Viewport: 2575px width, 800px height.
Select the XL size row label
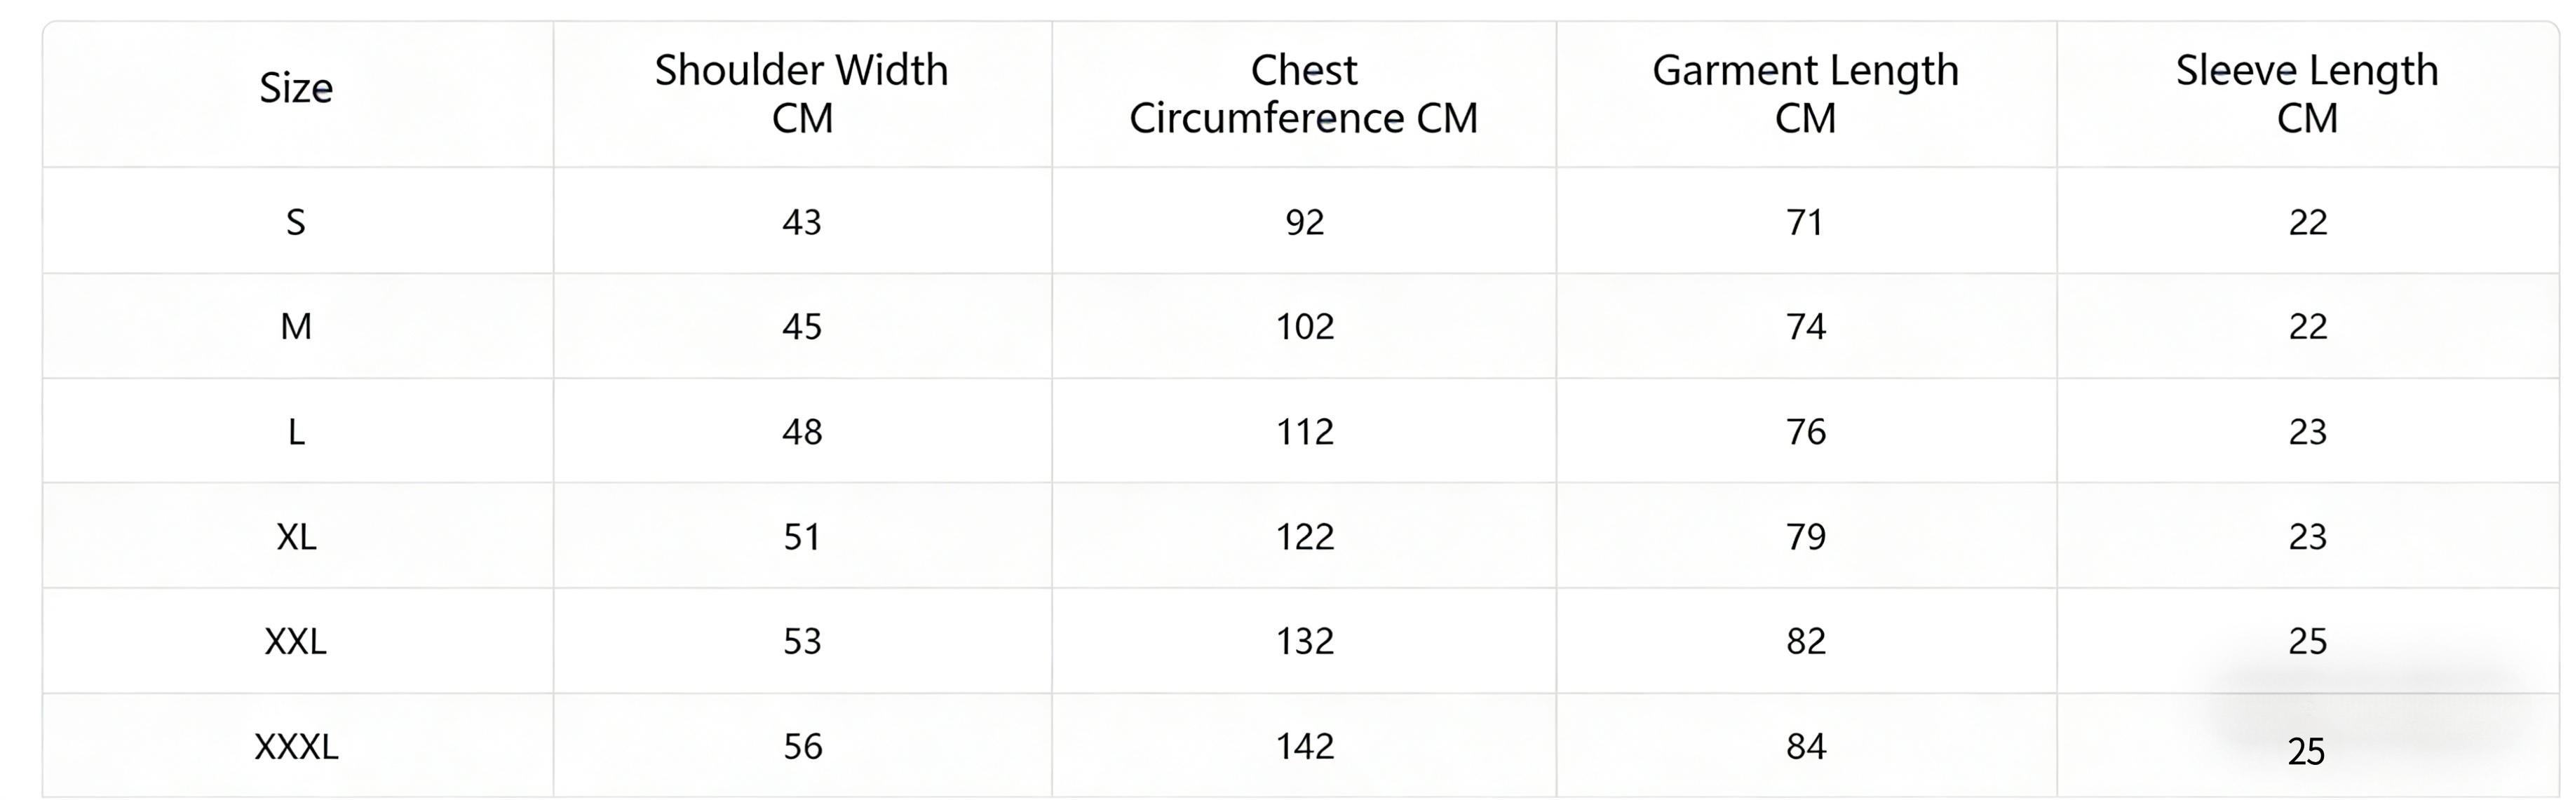pyautogui.click(x=296, y=537)
